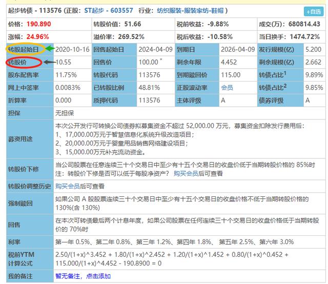
Task: Click the 溢价率 value 269.52%
Action: coord(131,37)
